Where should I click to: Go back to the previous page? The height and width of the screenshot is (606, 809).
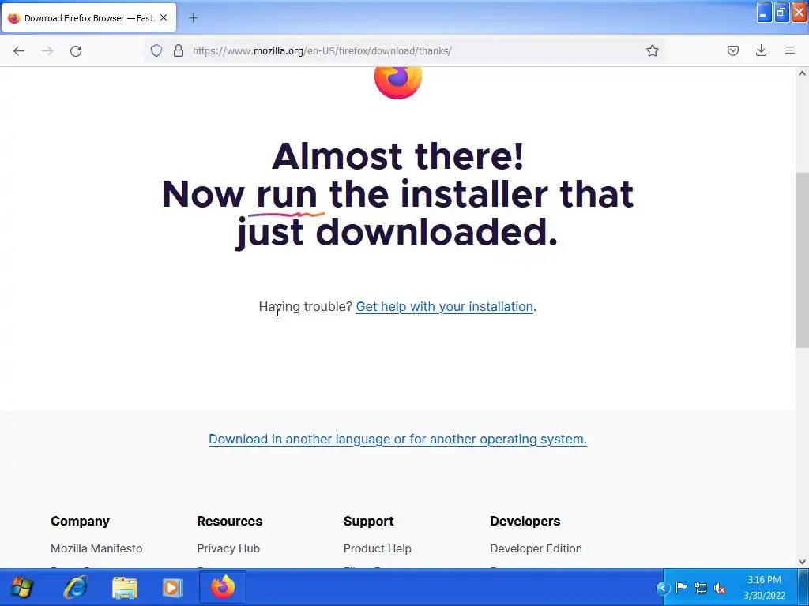[19, 50]
